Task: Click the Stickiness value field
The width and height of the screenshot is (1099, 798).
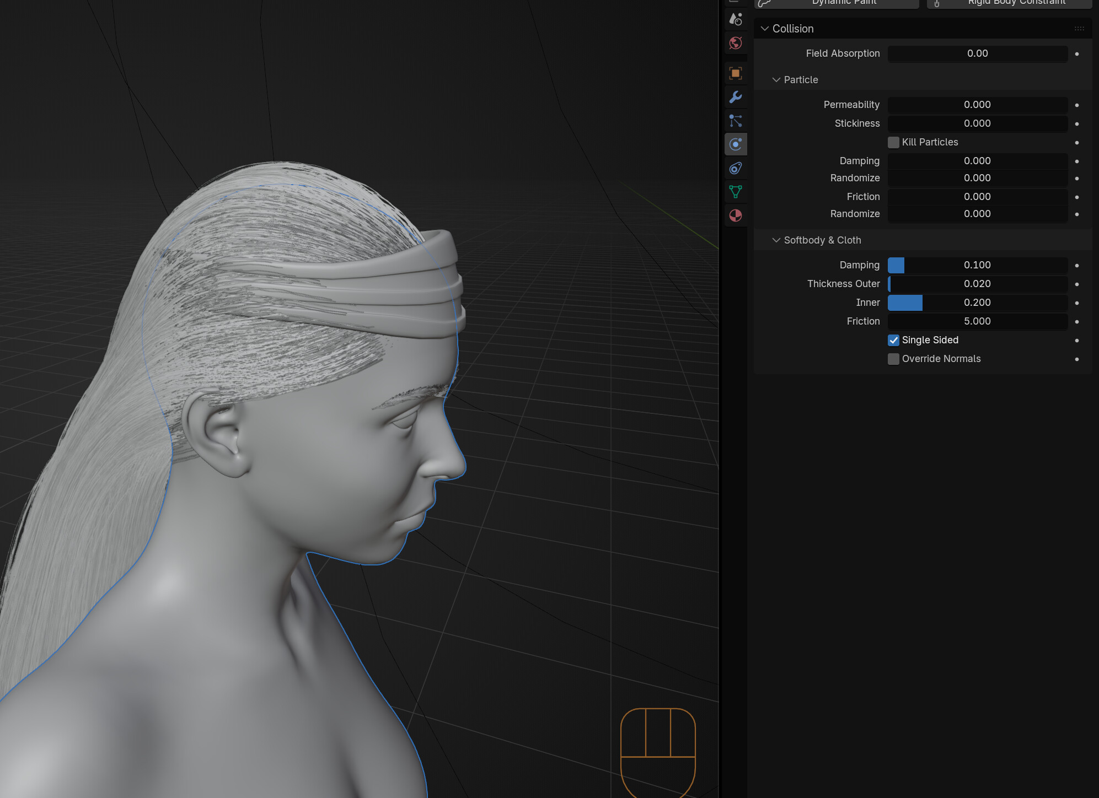Action: pos(978,123)
